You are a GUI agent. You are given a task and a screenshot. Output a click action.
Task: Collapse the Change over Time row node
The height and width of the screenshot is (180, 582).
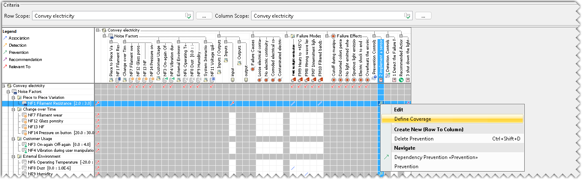[x=13, y=109]
